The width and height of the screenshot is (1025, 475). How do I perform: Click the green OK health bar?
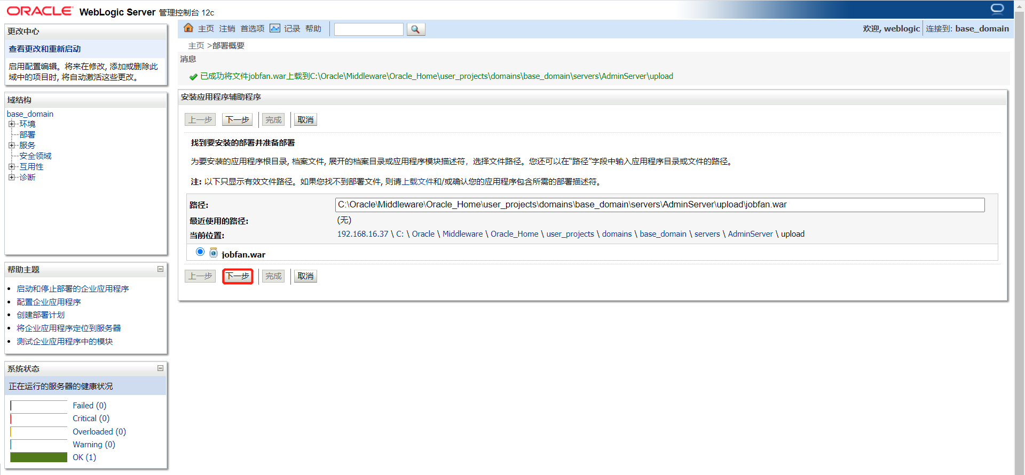39,457
